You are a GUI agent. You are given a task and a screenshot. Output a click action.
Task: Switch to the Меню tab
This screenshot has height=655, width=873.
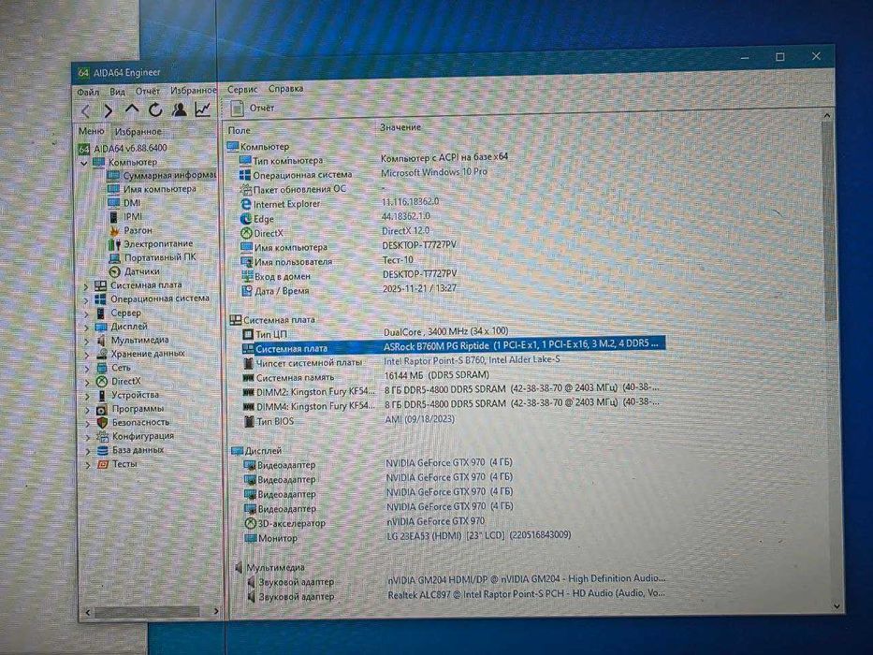pyautogui.click(x=92, y=131)
